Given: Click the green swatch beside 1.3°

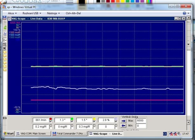Looking at the screenshot, I should pyautogui.click(x=72, y=119).
